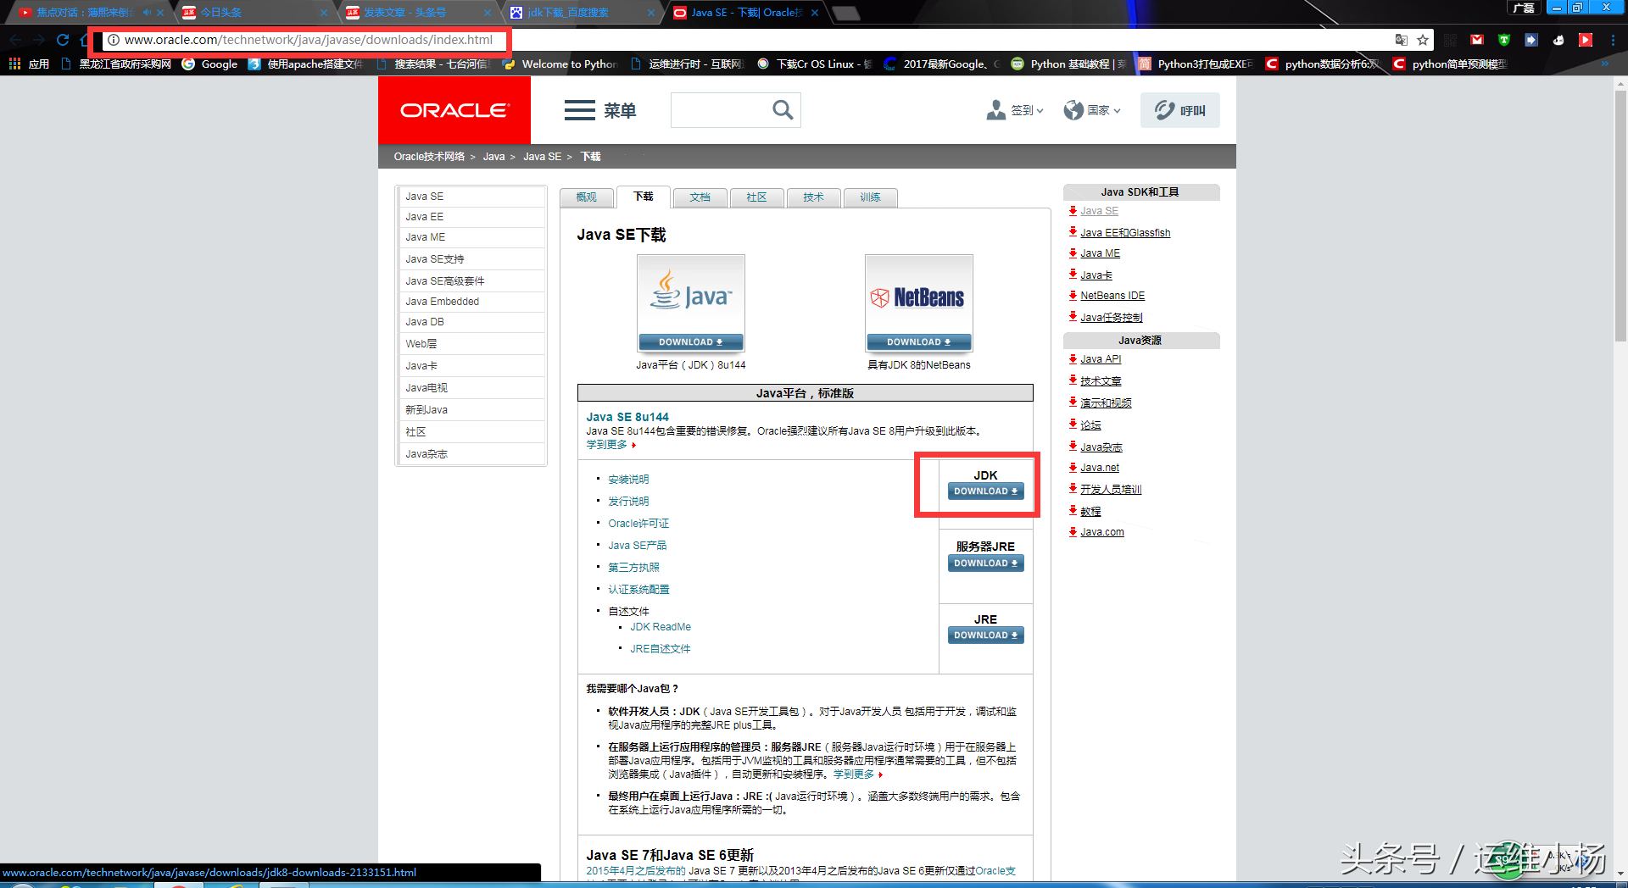Click DOWNLOAD under the NetBeans logo
Screen dimensions: 1628x888
[919, 342]
